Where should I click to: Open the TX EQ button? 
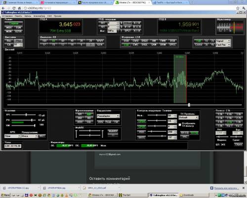[x=194, y=133]
